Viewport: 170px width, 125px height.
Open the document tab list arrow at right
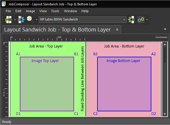point(165,29)
